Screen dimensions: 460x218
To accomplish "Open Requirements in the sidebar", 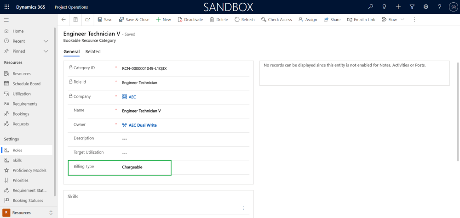I will click(25, 104).
